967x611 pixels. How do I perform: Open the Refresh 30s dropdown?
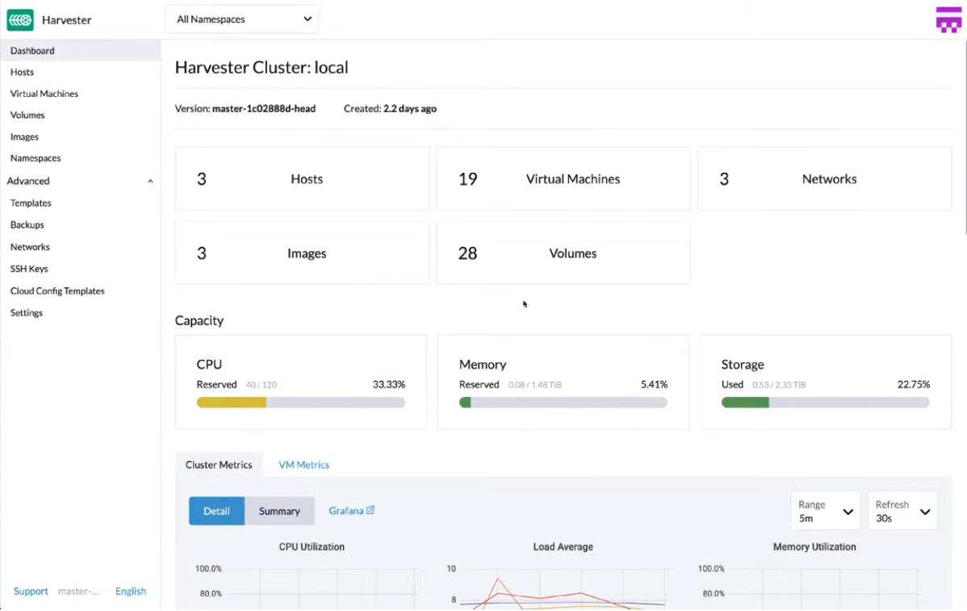pyautogui.click(x=902, y=511)
